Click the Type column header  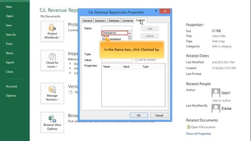[x=146, y=67]
